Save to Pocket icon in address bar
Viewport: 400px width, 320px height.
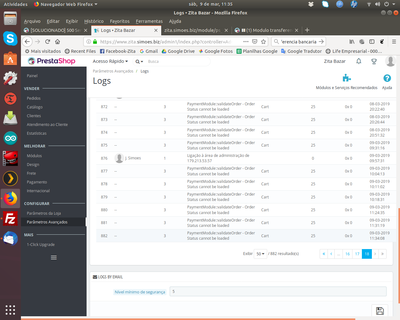coord(255,42)
